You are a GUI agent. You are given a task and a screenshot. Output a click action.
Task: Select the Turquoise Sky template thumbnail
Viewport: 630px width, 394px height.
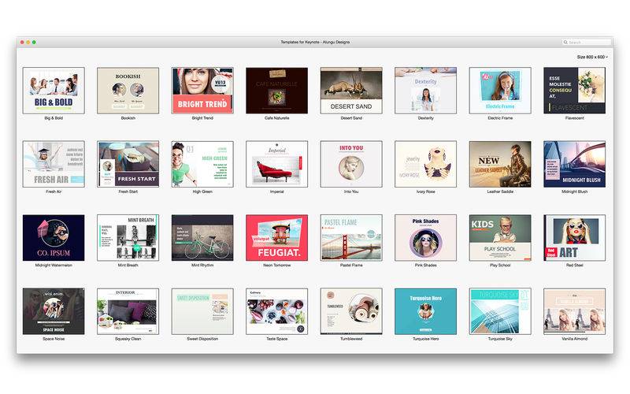tap(500, 311)
